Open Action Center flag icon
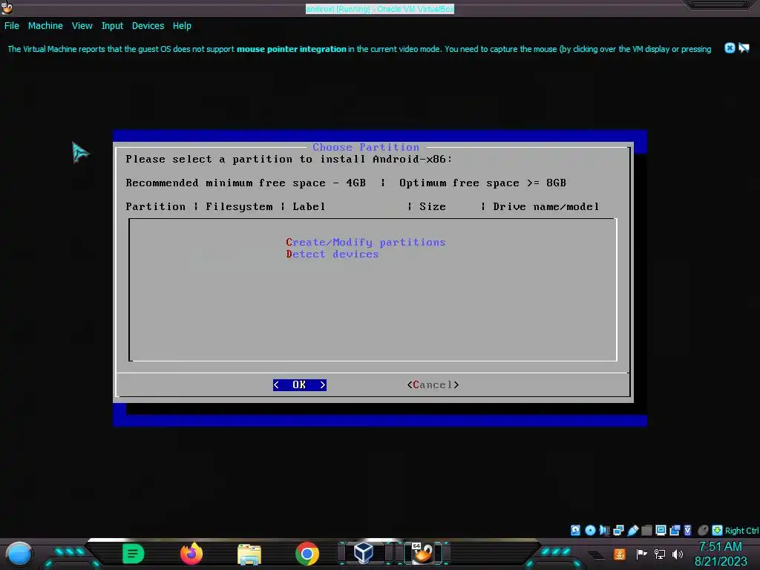 641,554
